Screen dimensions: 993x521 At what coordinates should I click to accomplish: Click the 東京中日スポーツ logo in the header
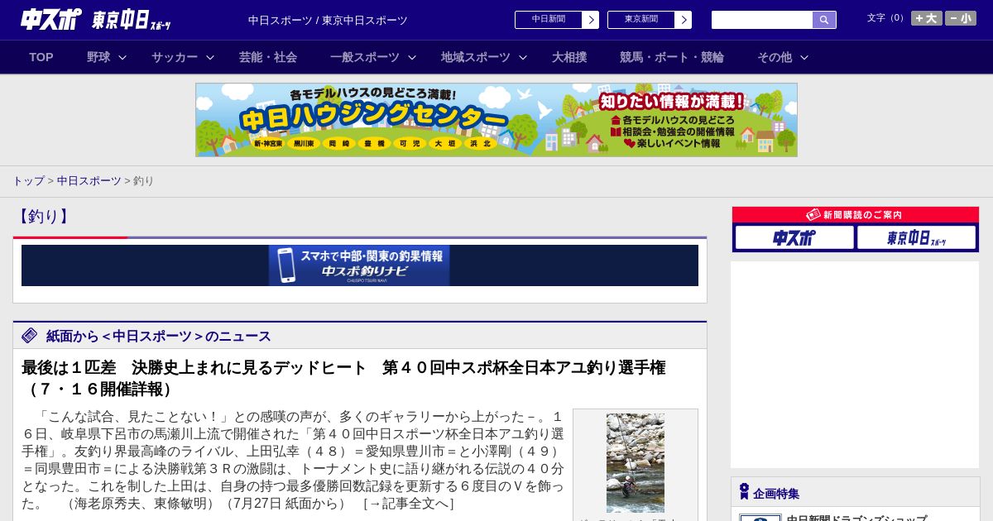click(132, 20)
